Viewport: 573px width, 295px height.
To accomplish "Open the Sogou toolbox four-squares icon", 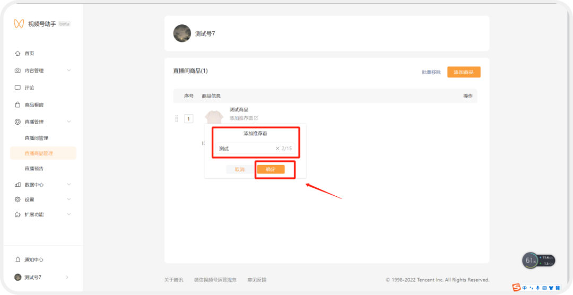I will click(x=558, y=288).
